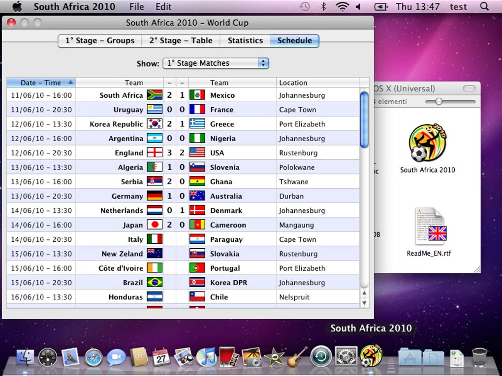This screenshot has height=376, width=502.
Task: Click the Mexico flag icon
Action: tap(197, 95)
